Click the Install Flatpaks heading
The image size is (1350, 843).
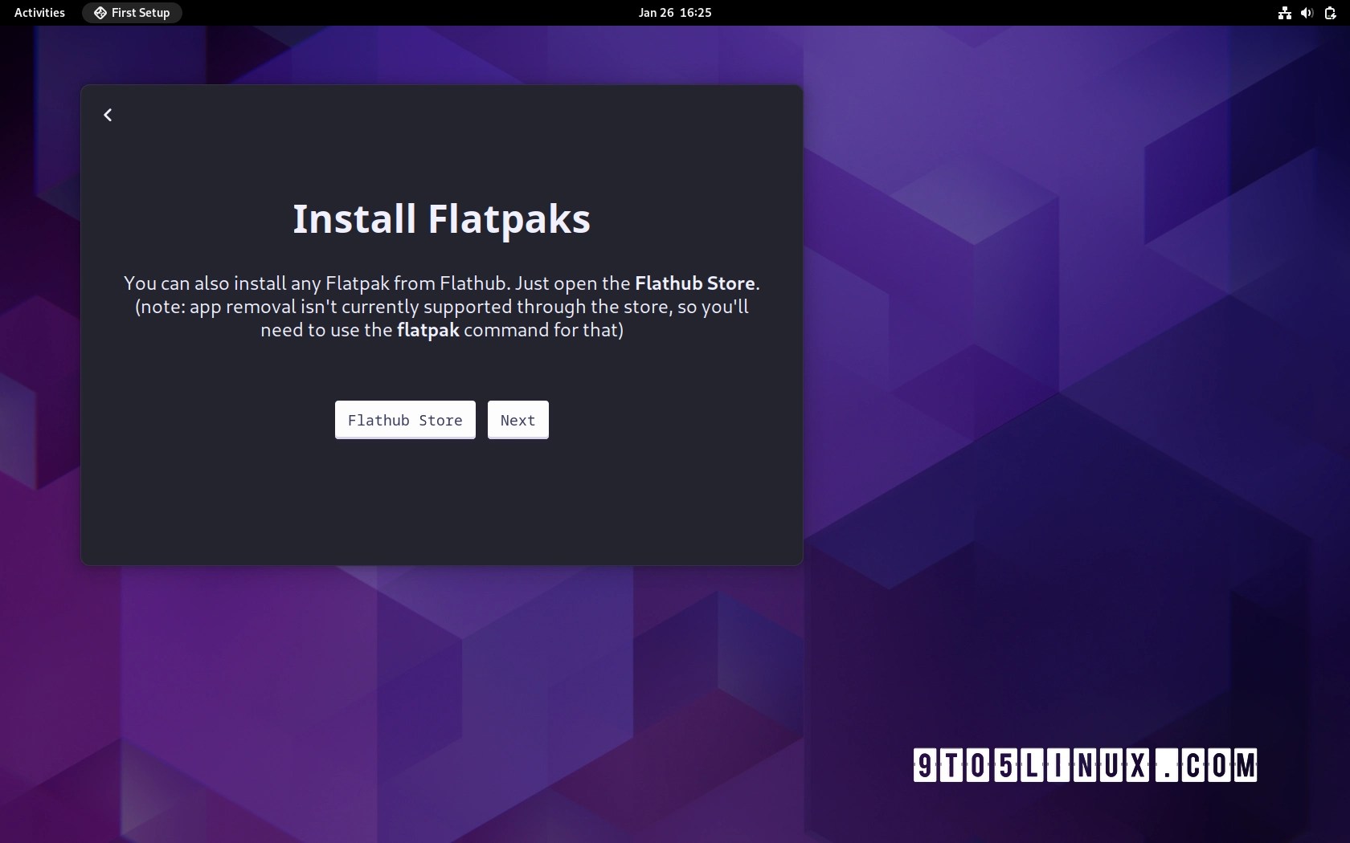click(x=441, y=219)
